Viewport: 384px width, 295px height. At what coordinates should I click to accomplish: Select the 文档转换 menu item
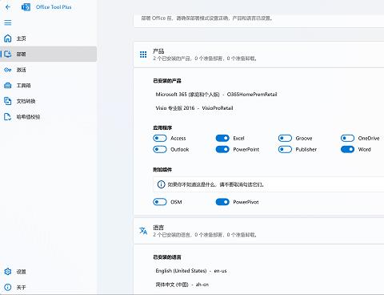point(48,101)
